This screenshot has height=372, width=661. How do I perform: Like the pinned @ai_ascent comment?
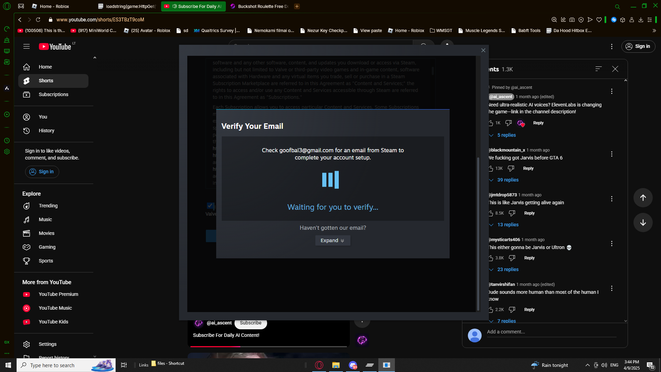pos(491,123)
